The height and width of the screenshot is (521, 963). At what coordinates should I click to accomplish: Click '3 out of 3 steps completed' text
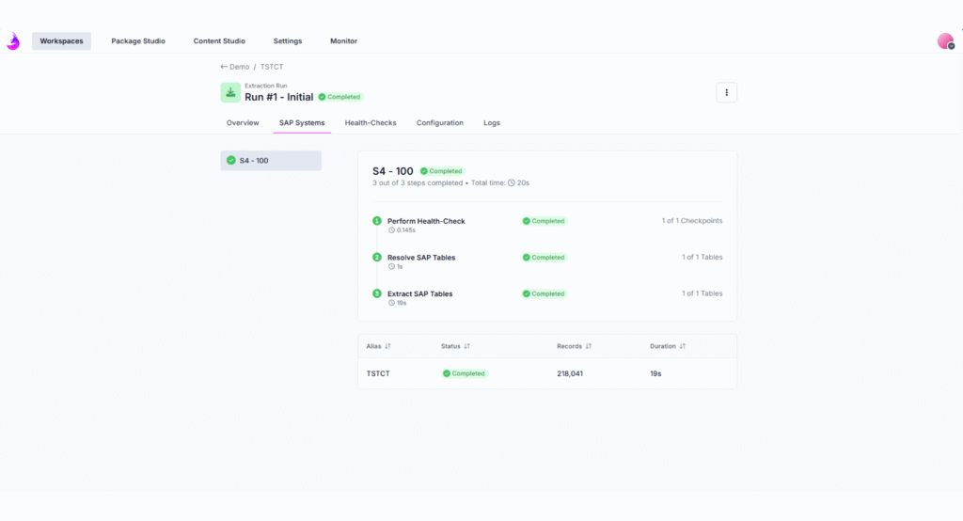pos(417,183)
